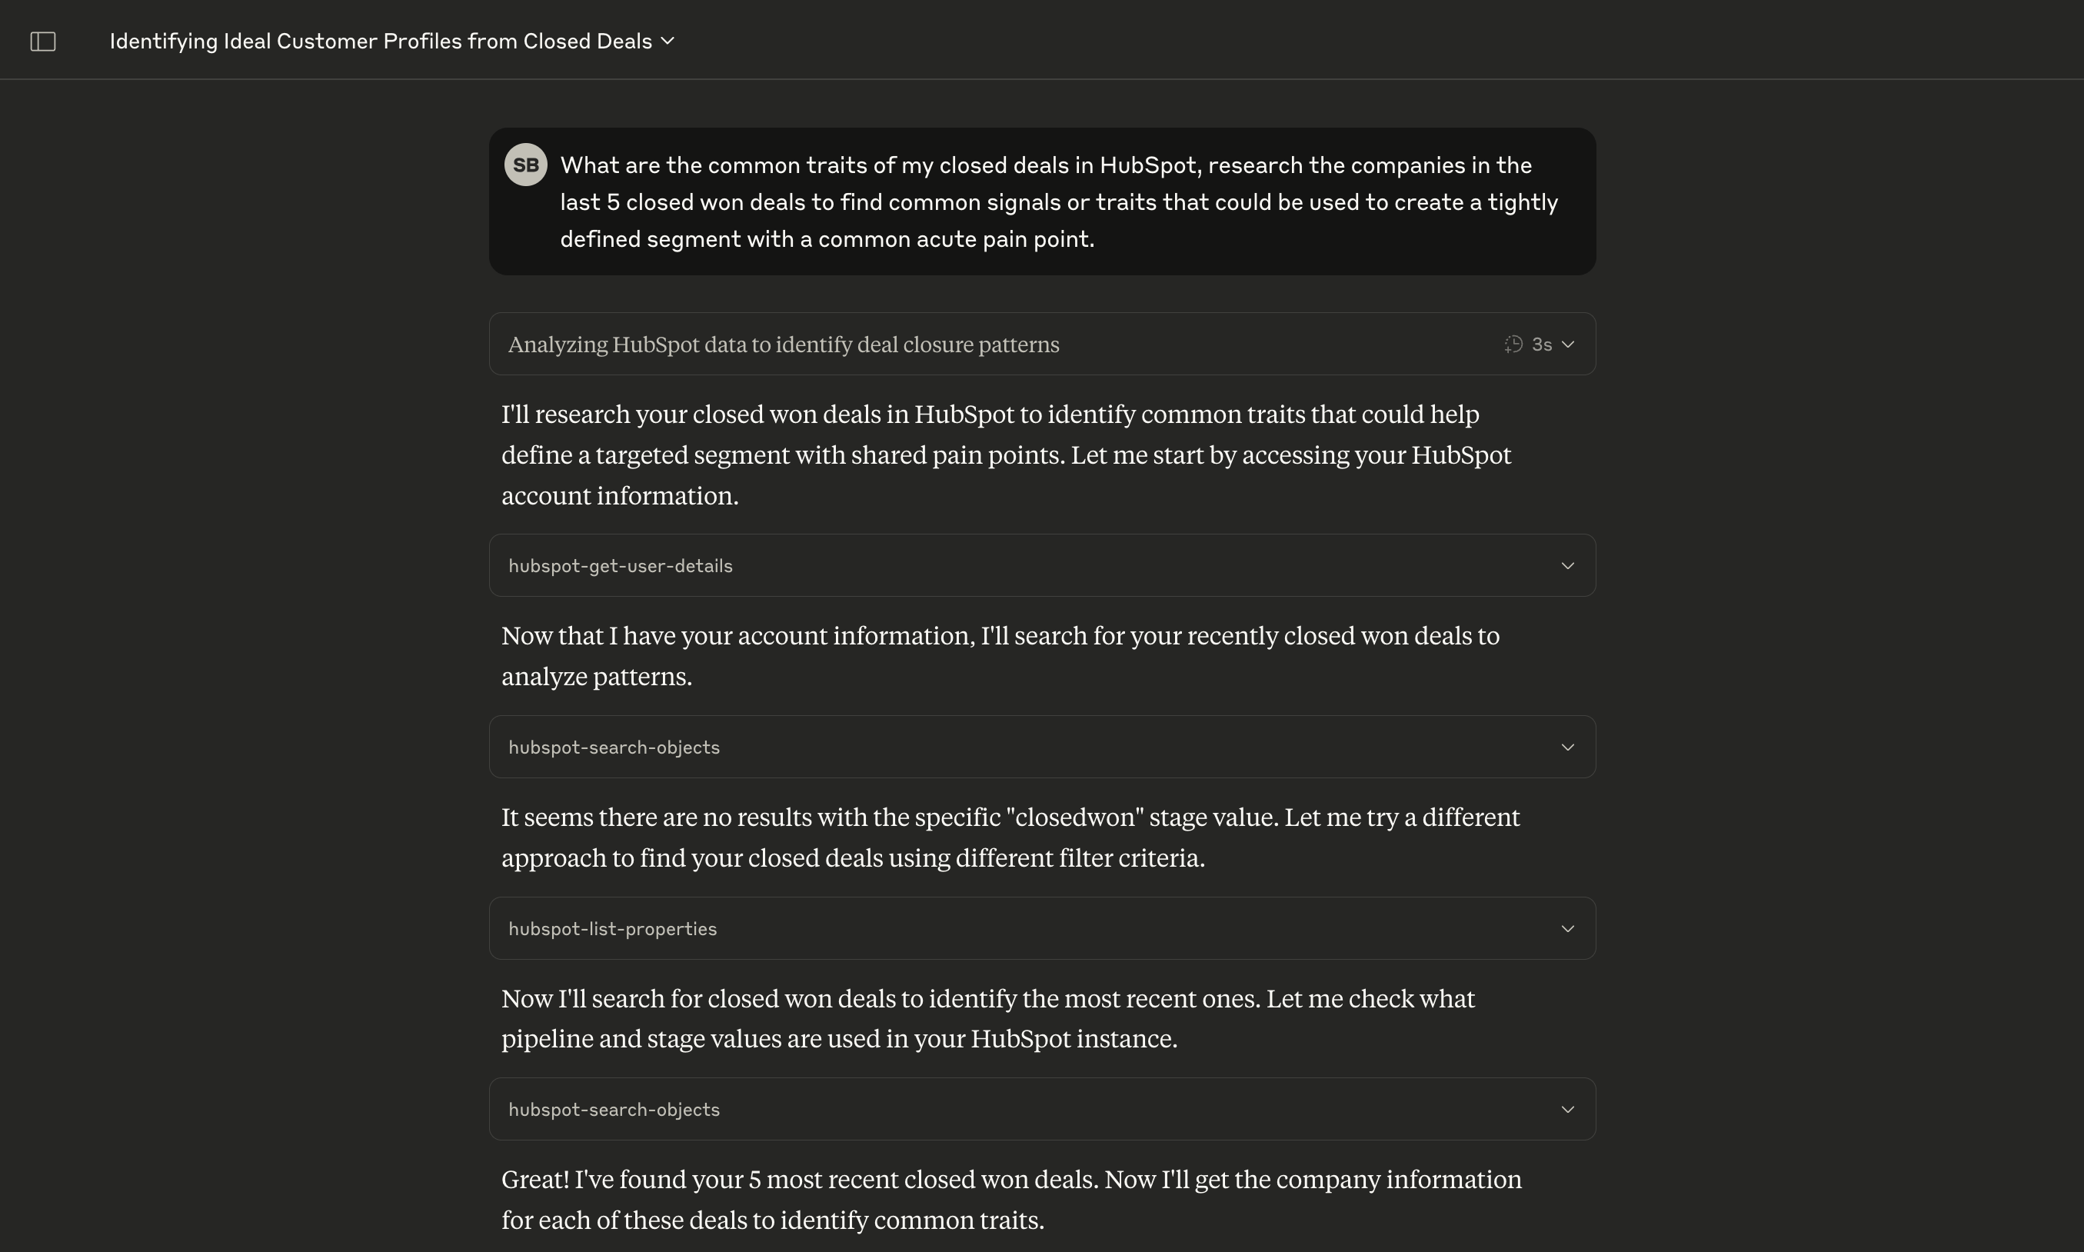Expand the first hubspot-search-objects chevron
This screenshot has width=2084, height=1252.
pos(1568,747)
